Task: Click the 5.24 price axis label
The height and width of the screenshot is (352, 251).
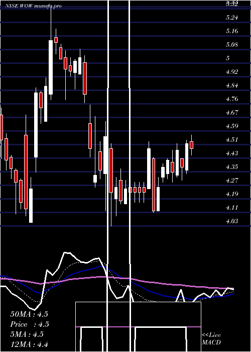Action: click(232, 18)
